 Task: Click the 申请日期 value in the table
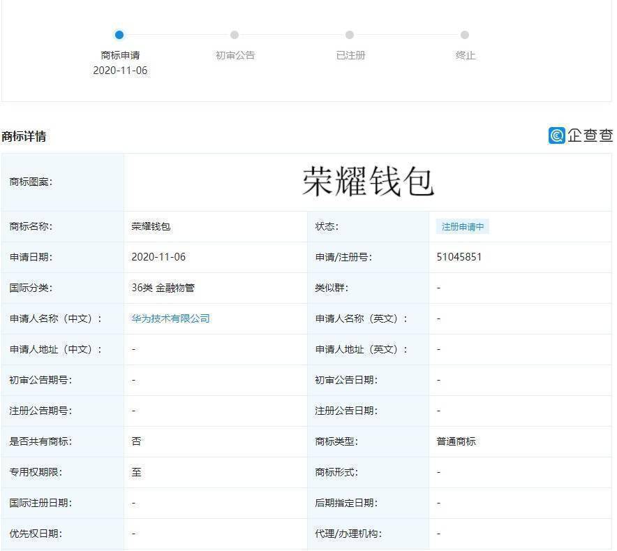[x=158, y=257]
